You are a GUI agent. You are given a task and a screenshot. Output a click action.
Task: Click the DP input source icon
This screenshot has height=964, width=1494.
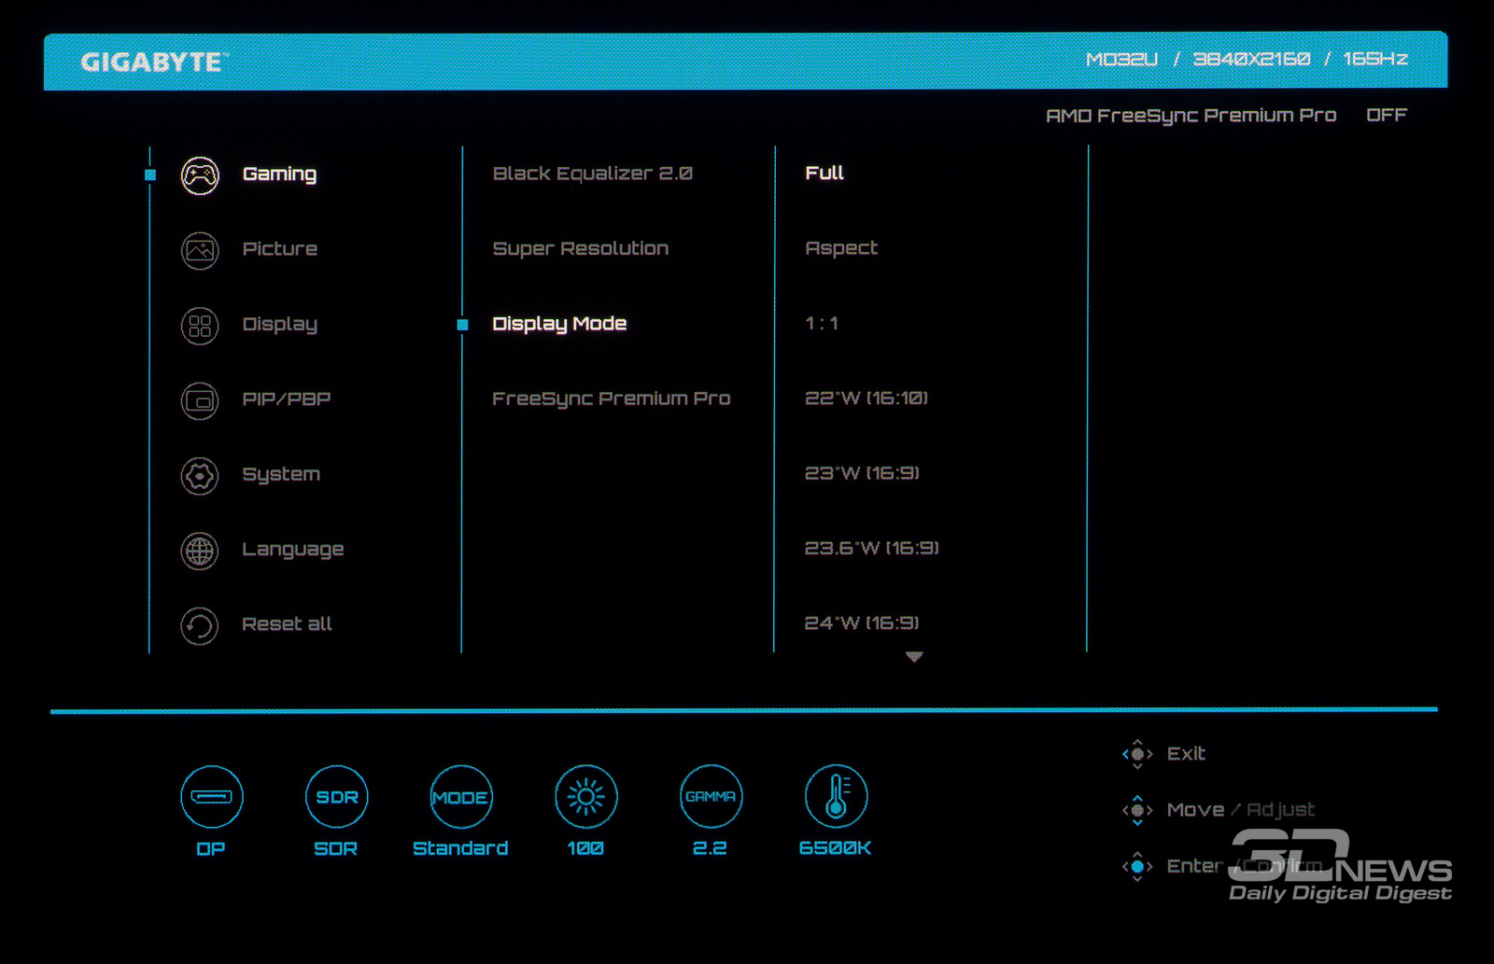click(x=212, y=796)
